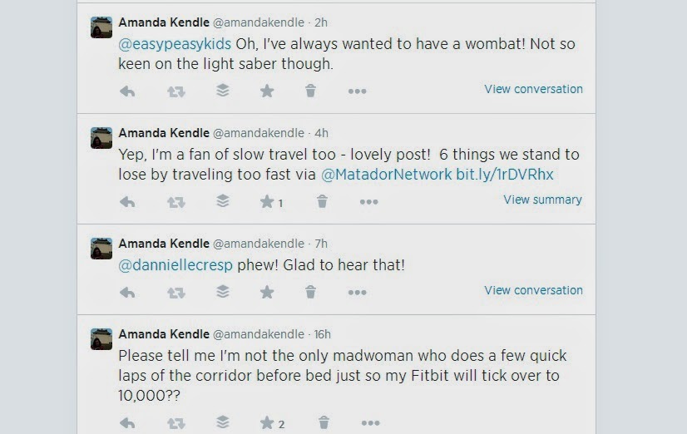Expand View summary on slow travel tweet
The height and width of the screenshot is (434, 687).
click(542, 200)
